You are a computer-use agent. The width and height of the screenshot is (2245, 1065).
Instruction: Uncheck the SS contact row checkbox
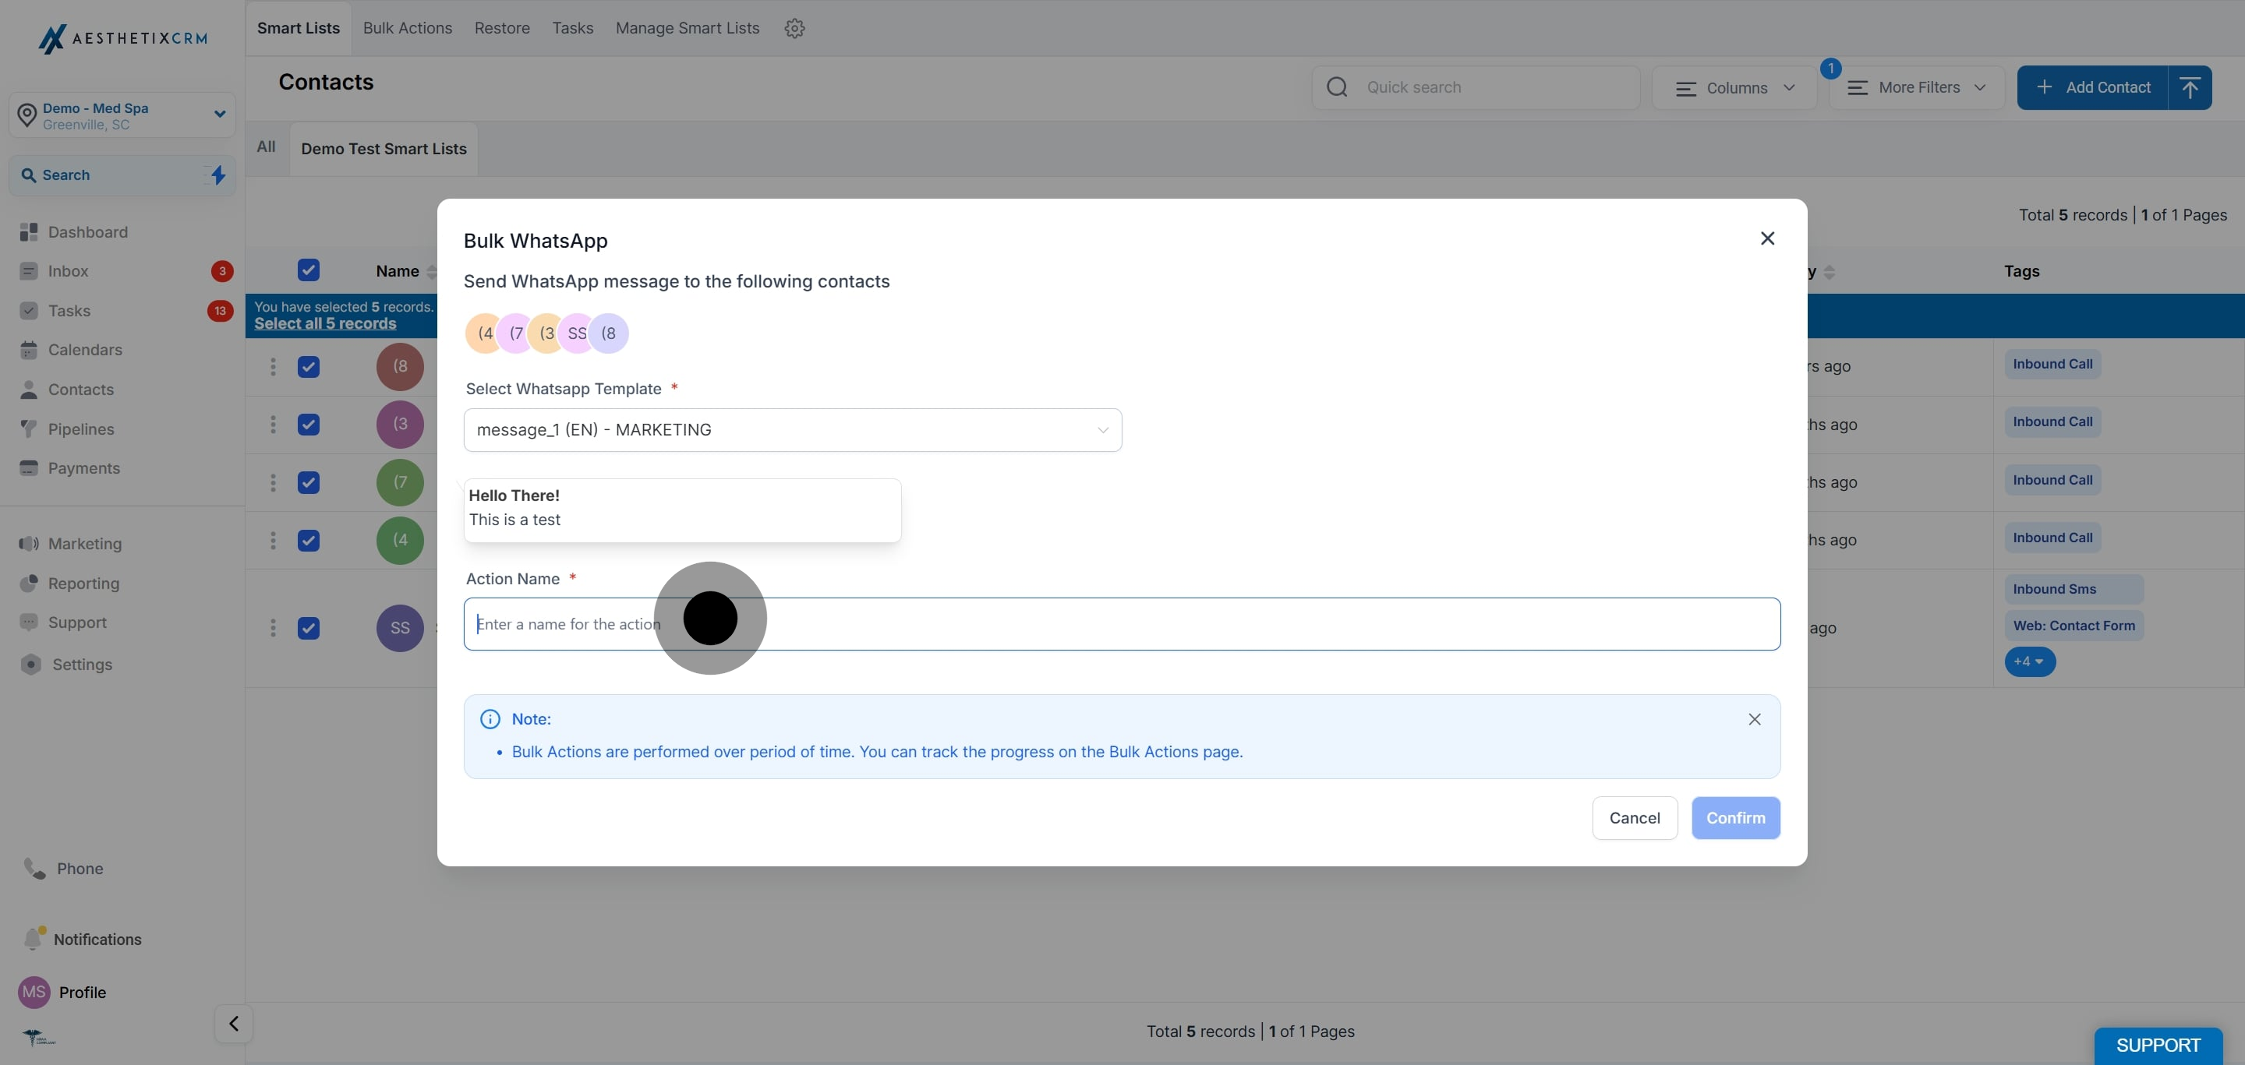(x=309, y=628)
